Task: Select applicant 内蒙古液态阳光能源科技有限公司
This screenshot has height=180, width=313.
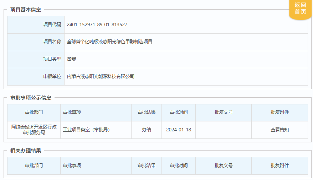Action: click(101, 76)
